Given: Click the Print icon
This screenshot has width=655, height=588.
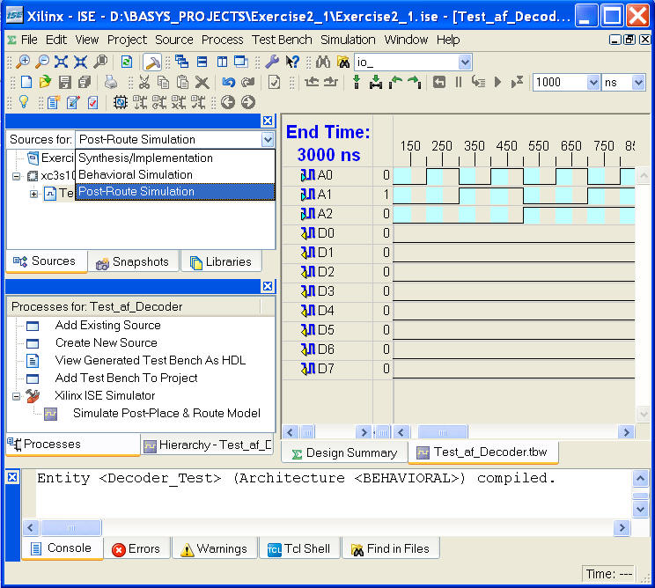Looking at the screenshot, I should (111, 82).
